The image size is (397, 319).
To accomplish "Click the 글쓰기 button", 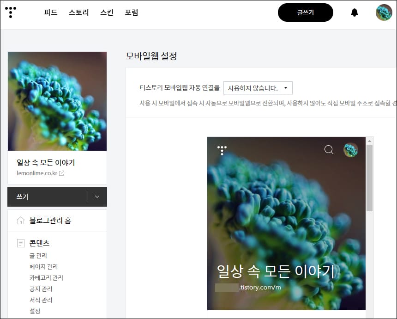I will coord(305,12).
